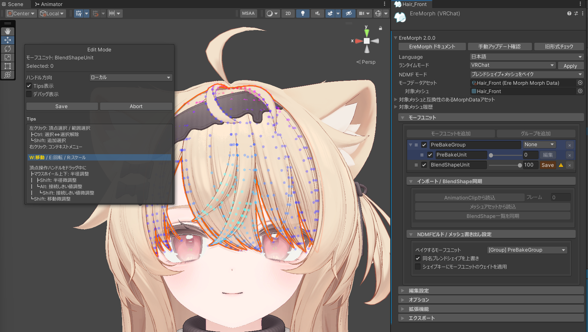This screenshot has width=588, height=332.
Task: Select the Rotate tool
Action: [x=8, y=49]
